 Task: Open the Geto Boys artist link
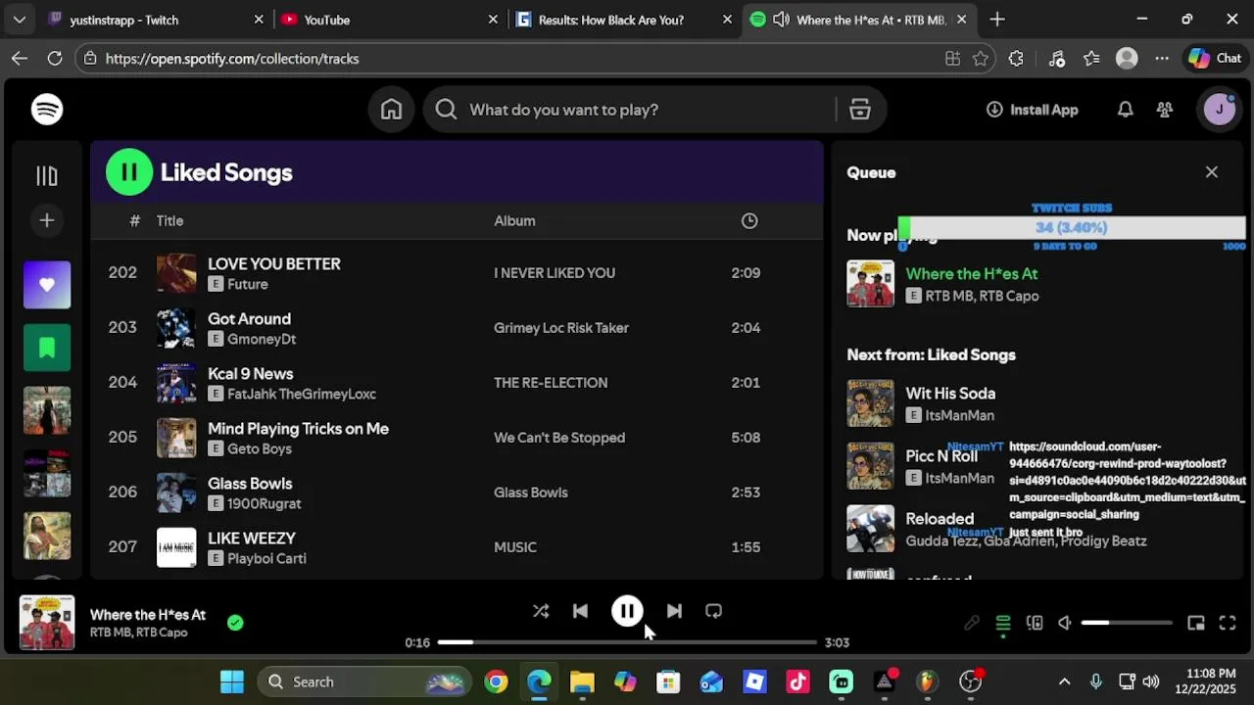point(260,449)
